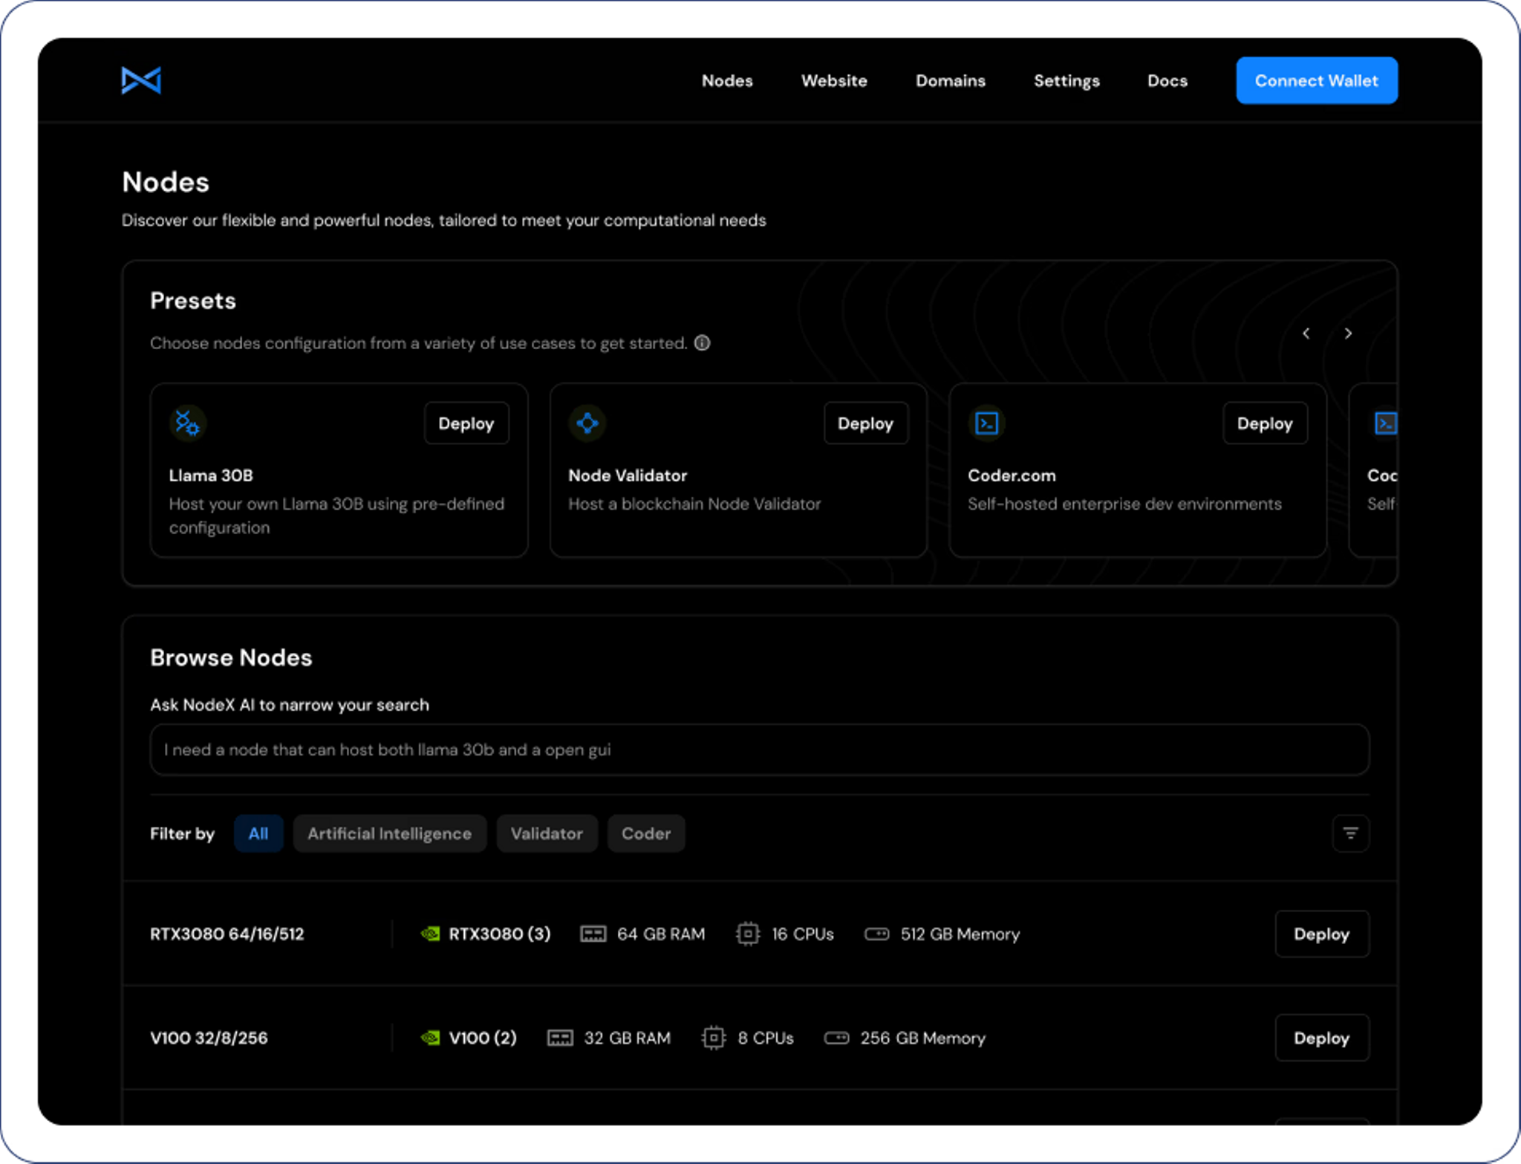Show previous presets with left chevron
The image size is (1521, 1164).
pyautogui.click(x=1306, y=334)
